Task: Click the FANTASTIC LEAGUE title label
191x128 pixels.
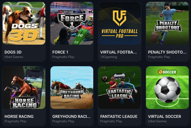Action: (x=119, y=117)
